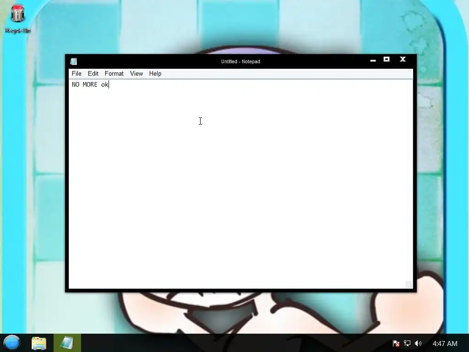Open the volume speaker icon
Screen dimensions: 469x352
(418, 343)
